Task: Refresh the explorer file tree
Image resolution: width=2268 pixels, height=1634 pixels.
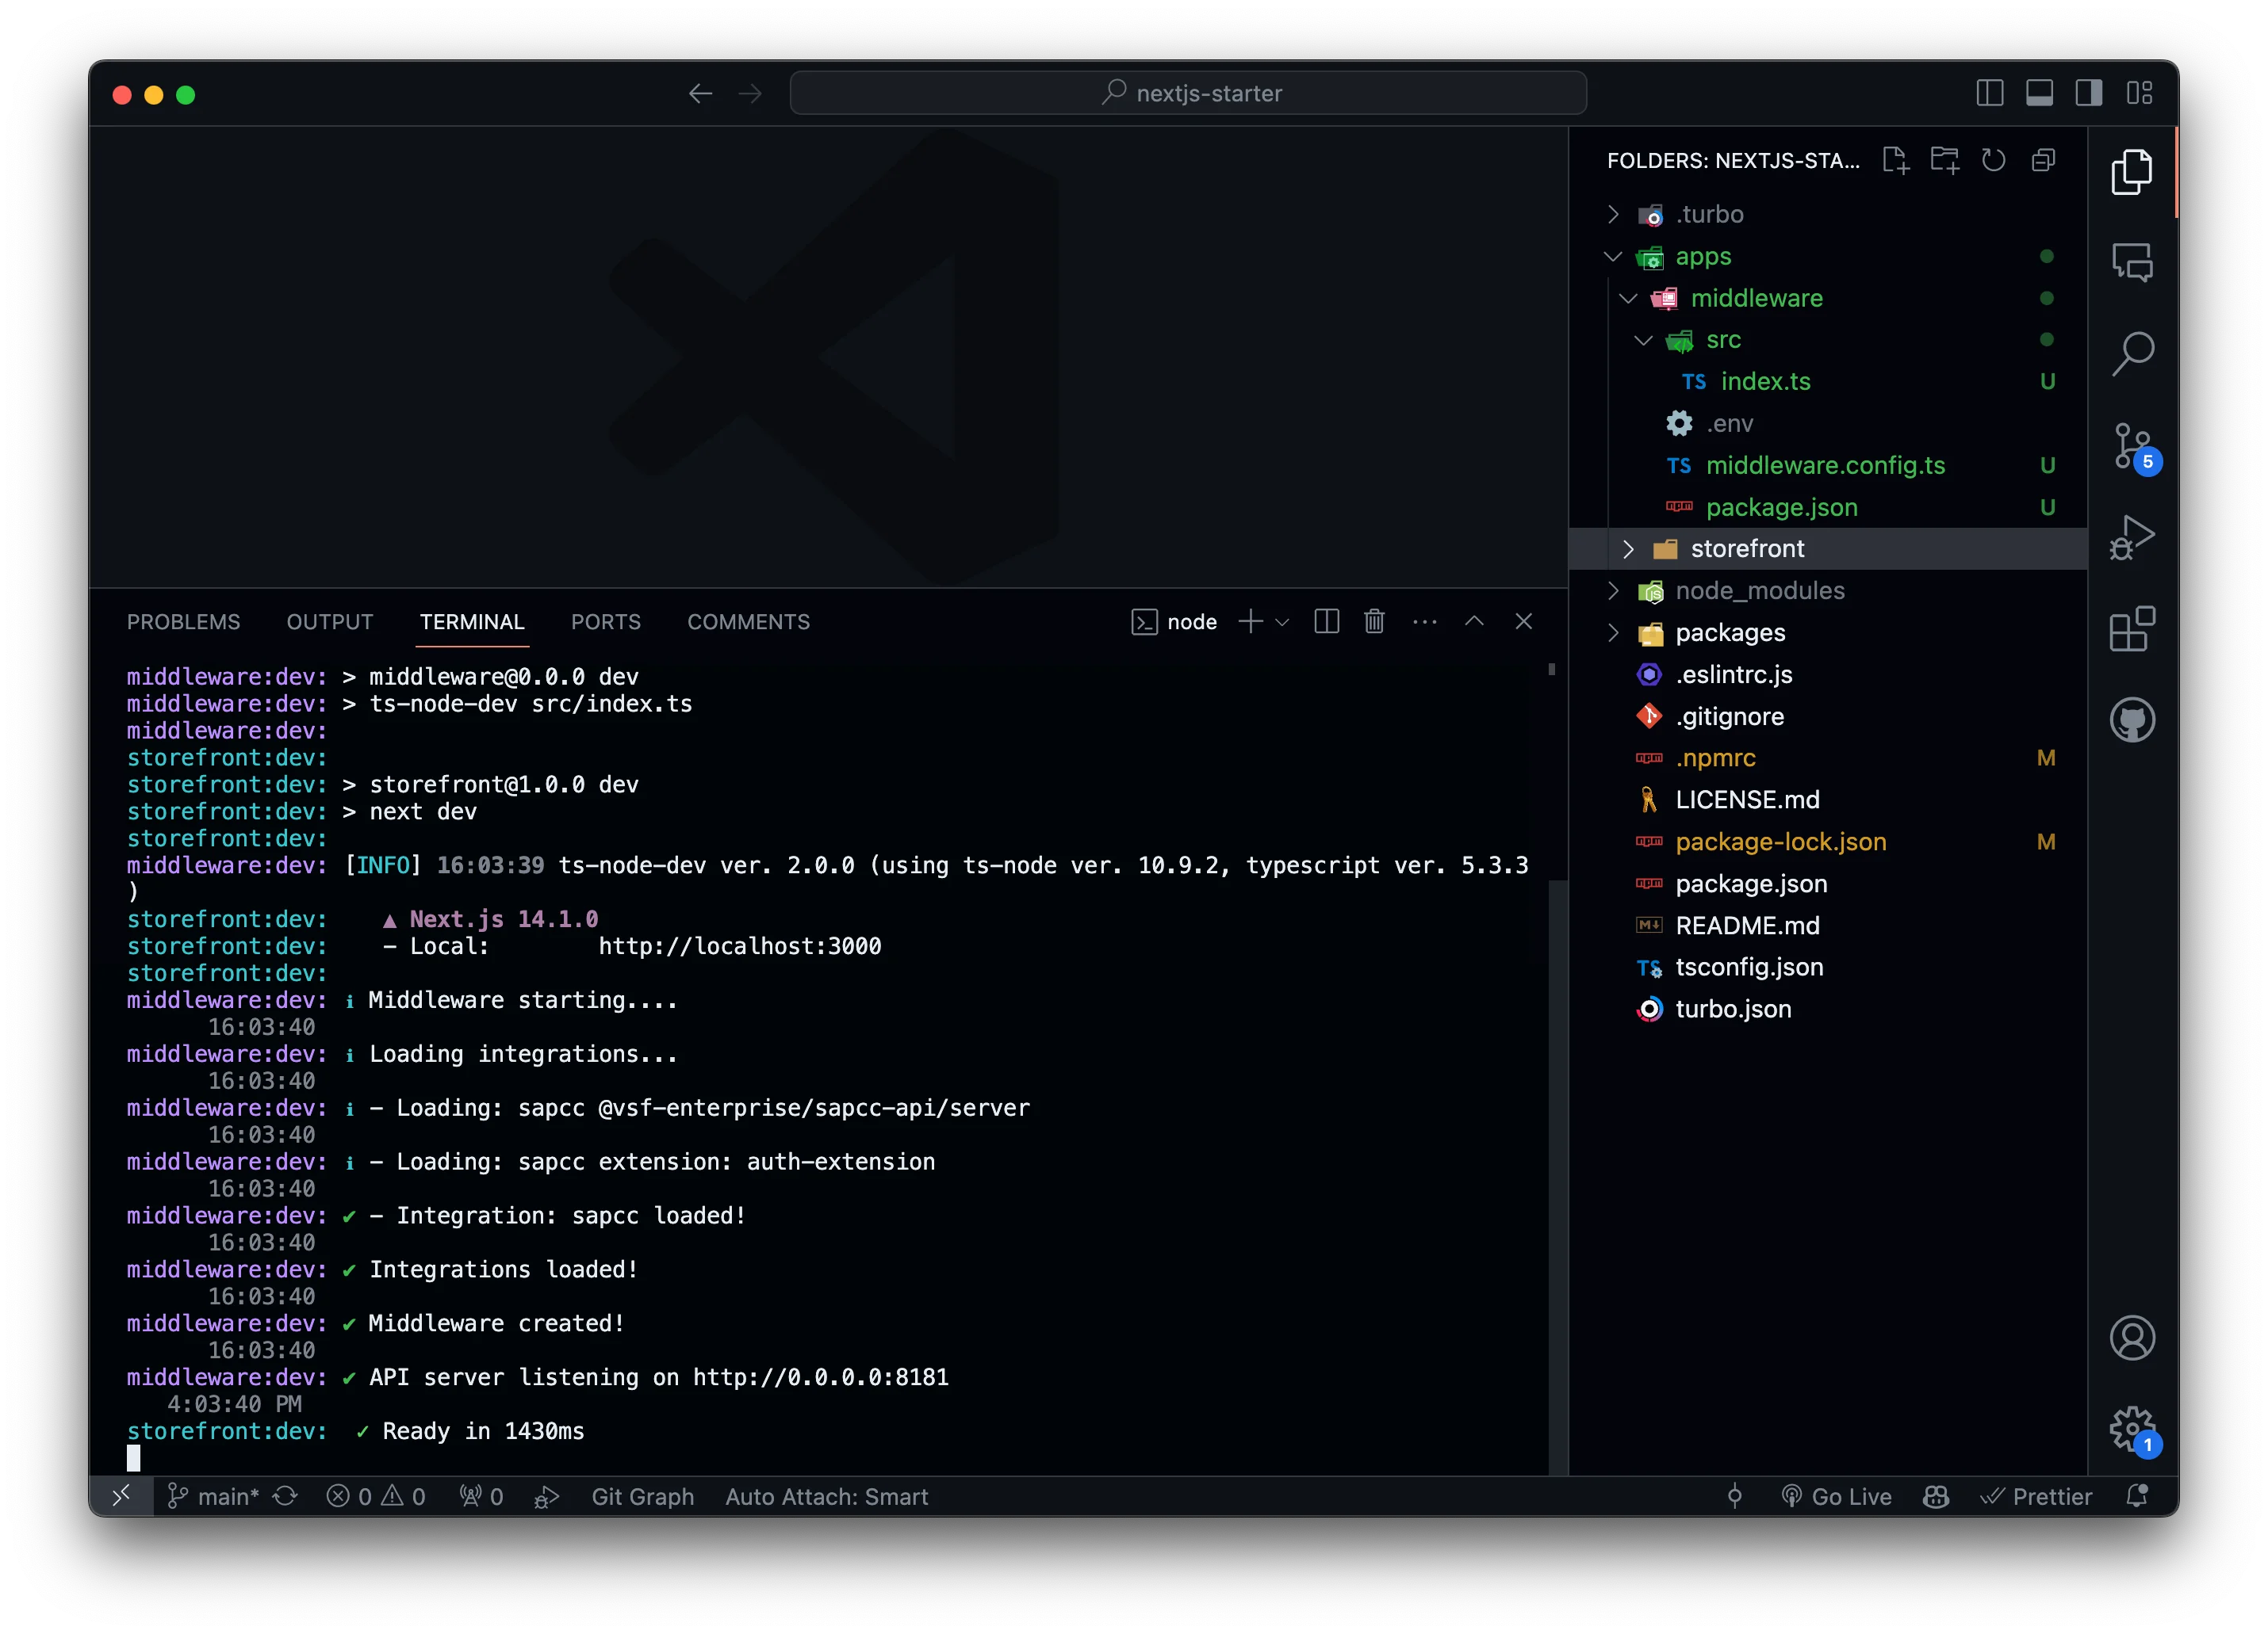Action: click(x=1994, y=160)
